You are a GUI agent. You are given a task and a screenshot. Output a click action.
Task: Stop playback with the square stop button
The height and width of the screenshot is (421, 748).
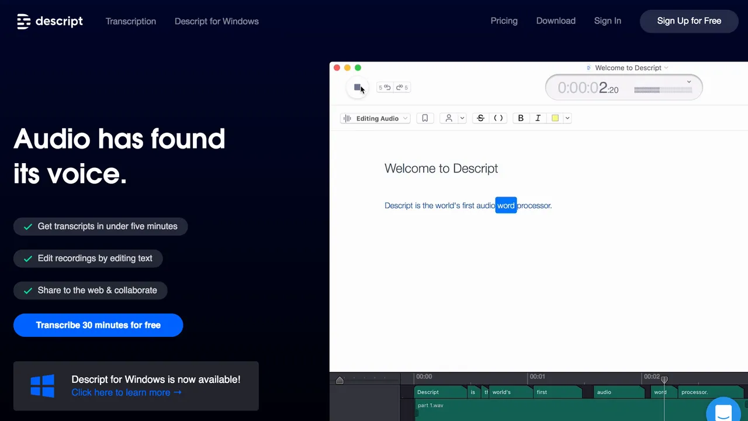(x=357, y=87)
